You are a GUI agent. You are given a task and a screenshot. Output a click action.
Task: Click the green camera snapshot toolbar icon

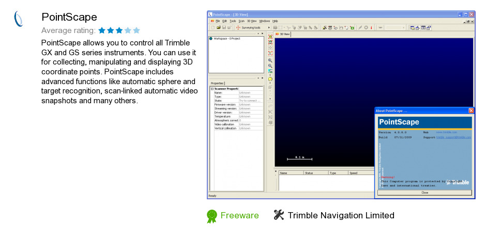coord(352,27)
